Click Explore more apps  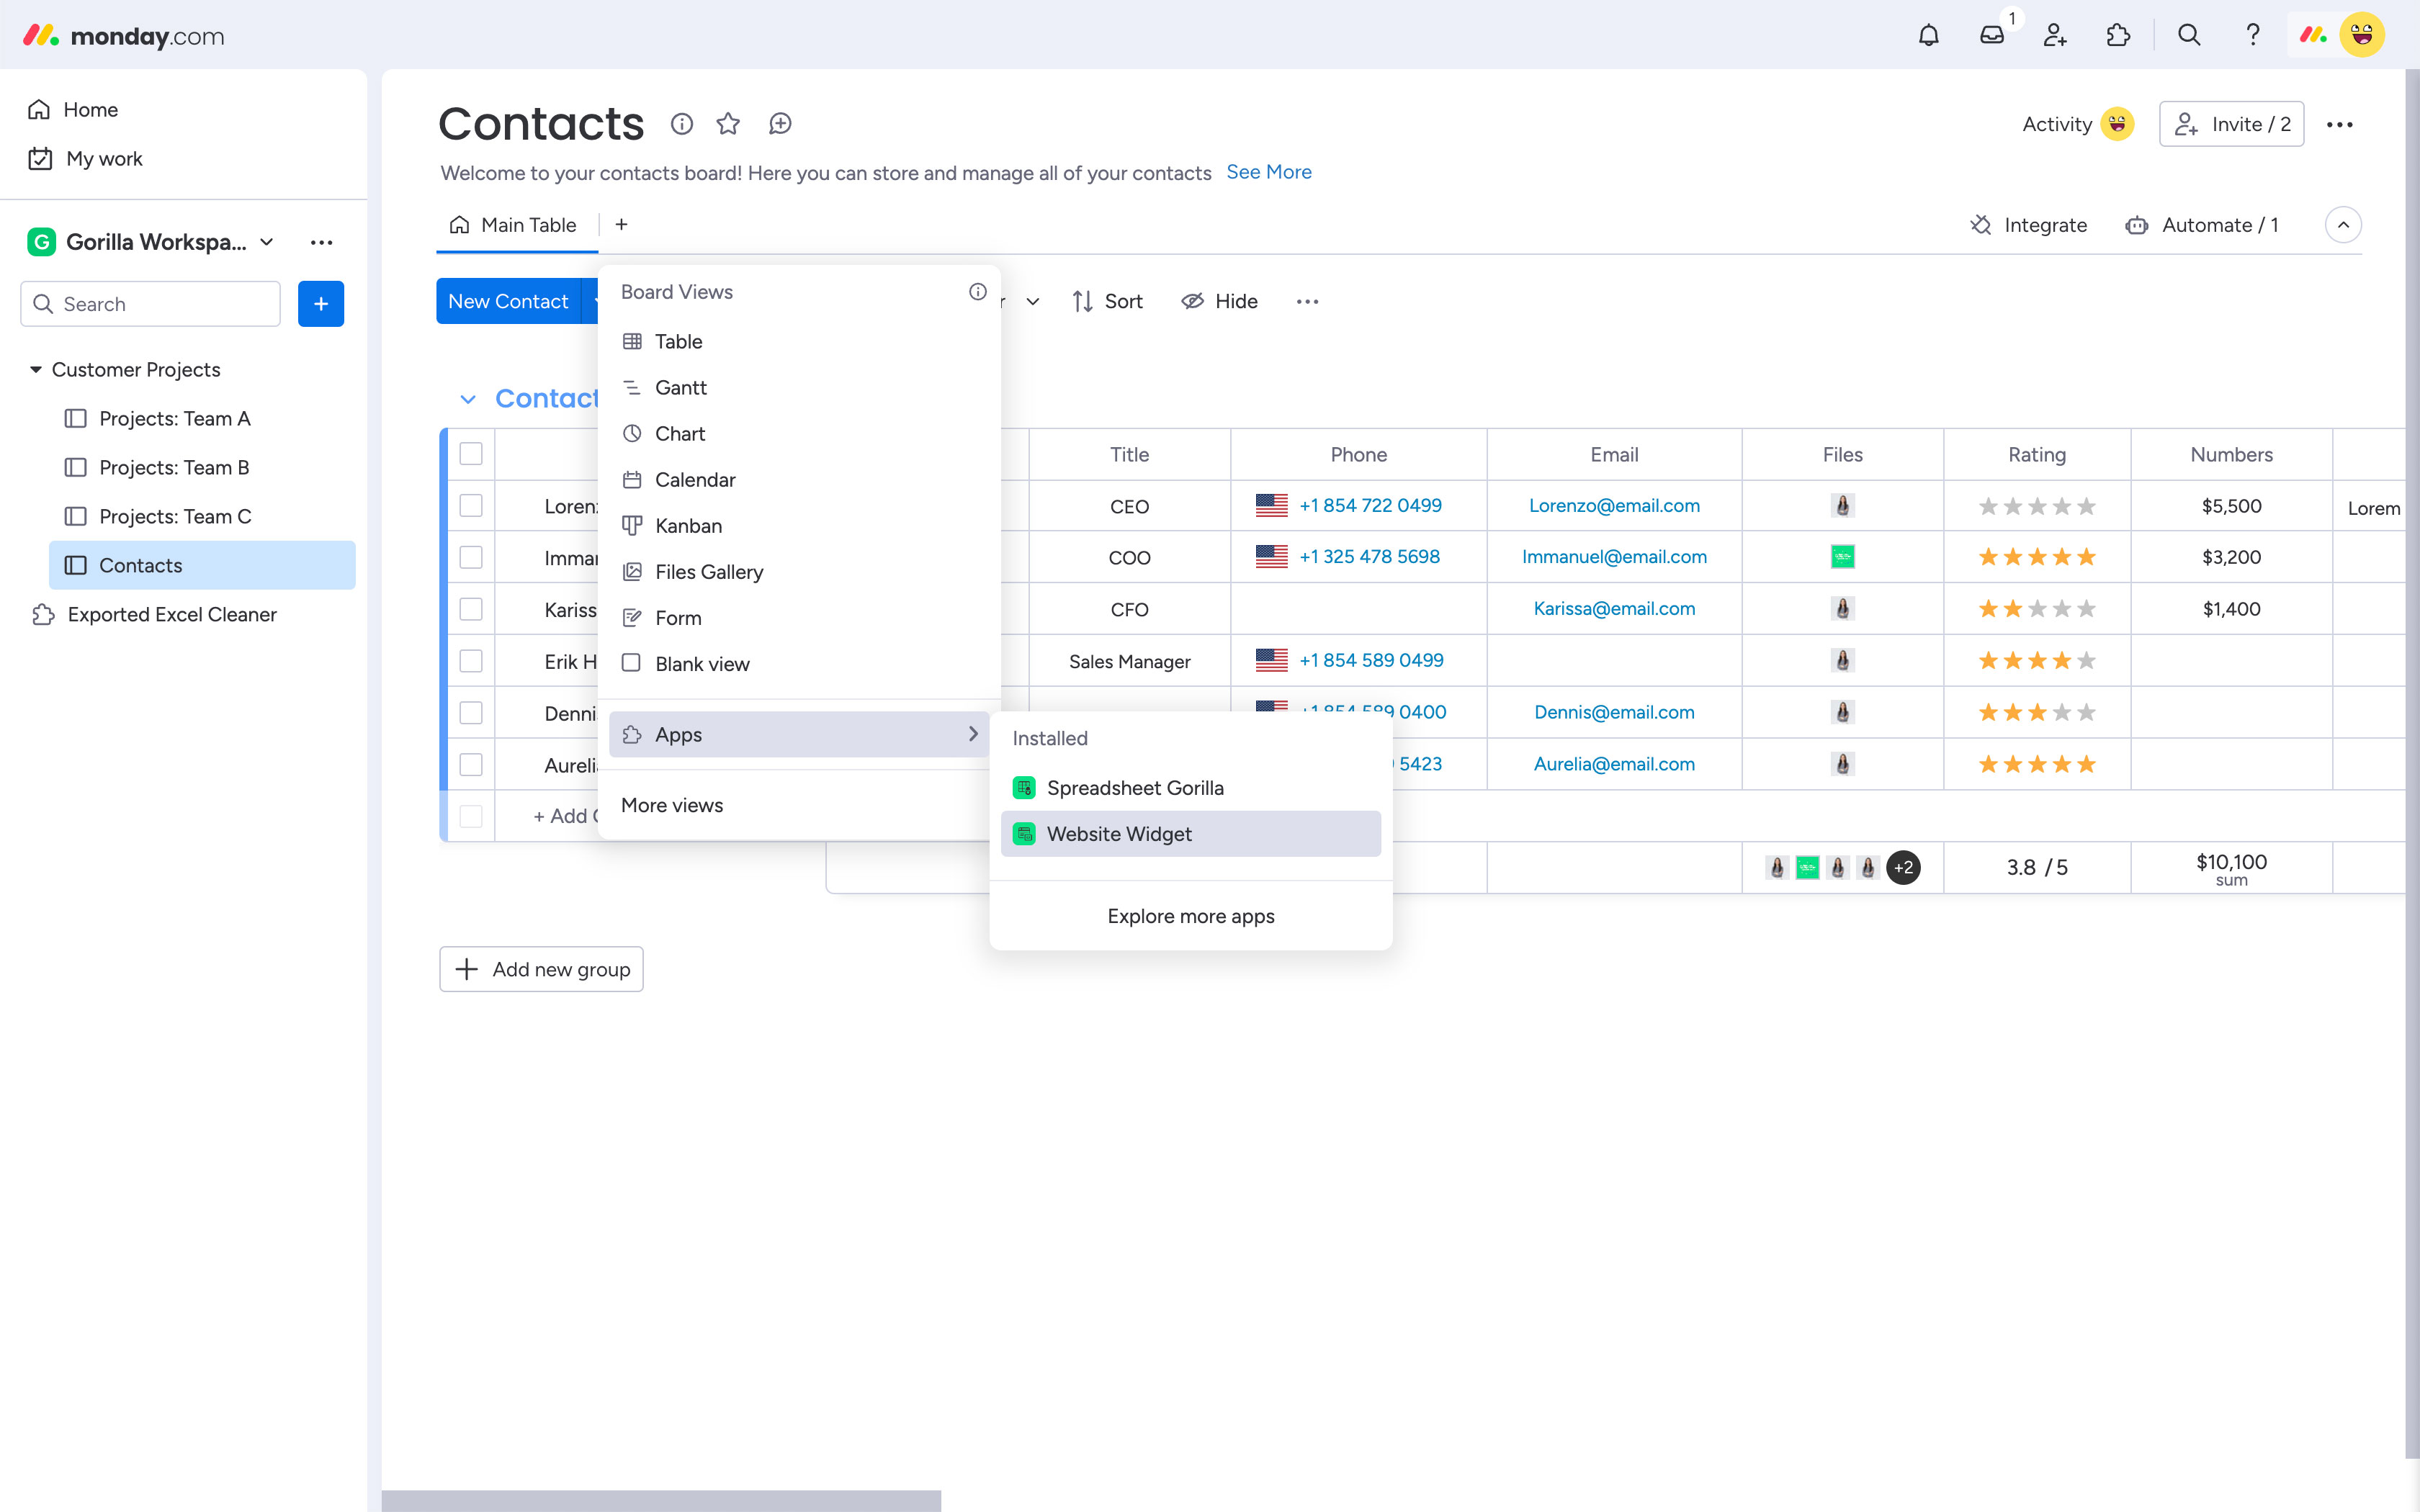tap(1190, 916)
